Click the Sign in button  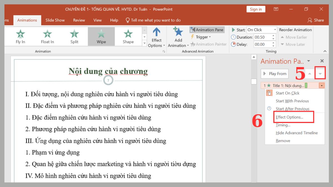click(x=256, y=9)
